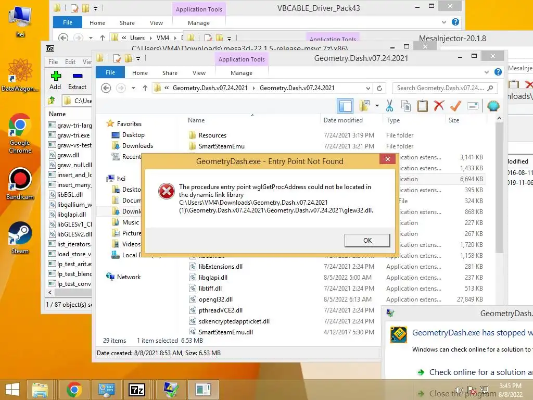Click the Extract button in 7-Zip
The width and height of the screenshot is (533, 400).
[x=77, y=81]
